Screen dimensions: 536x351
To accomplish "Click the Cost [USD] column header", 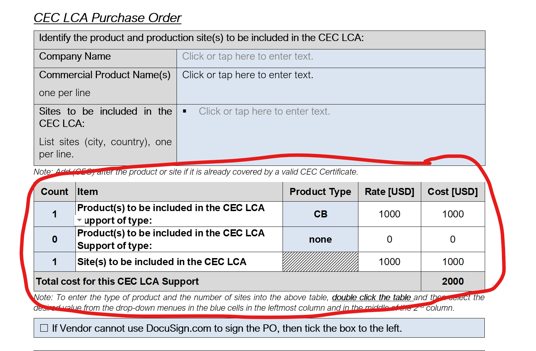I will point(452,192).
